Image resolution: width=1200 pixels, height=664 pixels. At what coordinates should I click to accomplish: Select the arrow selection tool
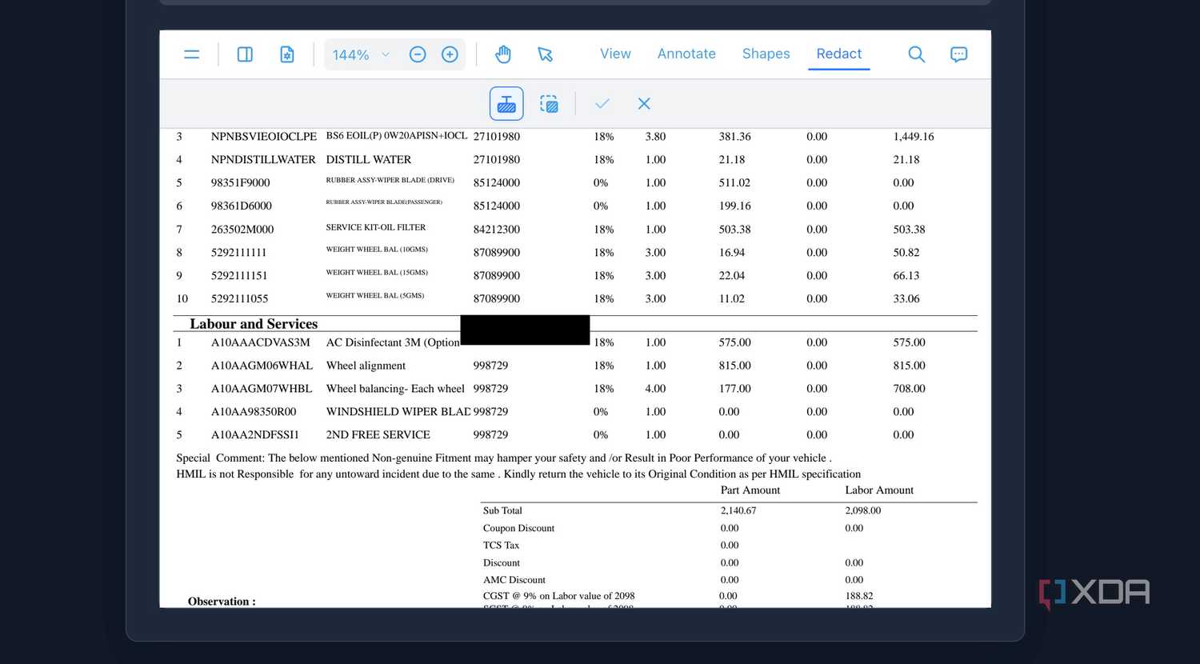(x=546, y=54)
